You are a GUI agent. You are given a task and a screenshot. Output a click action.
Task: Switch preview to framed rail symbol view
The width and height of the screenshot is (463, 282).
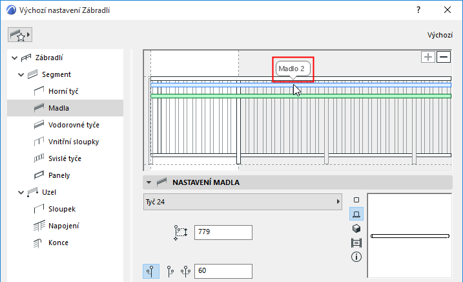click(x=356, y=243)
